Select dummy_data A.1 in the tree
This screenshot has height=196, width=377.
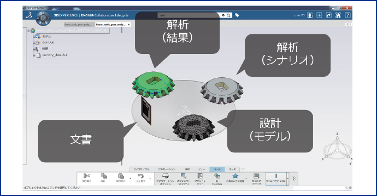(55, 55)
